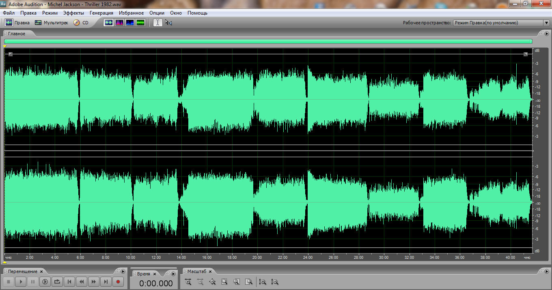Image resolution: width=552 pixels, height=290 pixels.
Task: Open the Рабочее пространство workspace dropdown
Action: coord(501,23)
